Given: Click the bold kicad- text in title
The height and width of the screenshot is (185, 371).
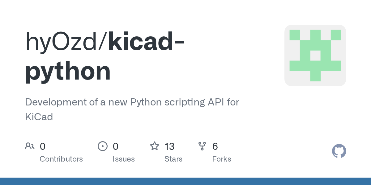Looking at the screenshot, I should (x=146, y=42).
